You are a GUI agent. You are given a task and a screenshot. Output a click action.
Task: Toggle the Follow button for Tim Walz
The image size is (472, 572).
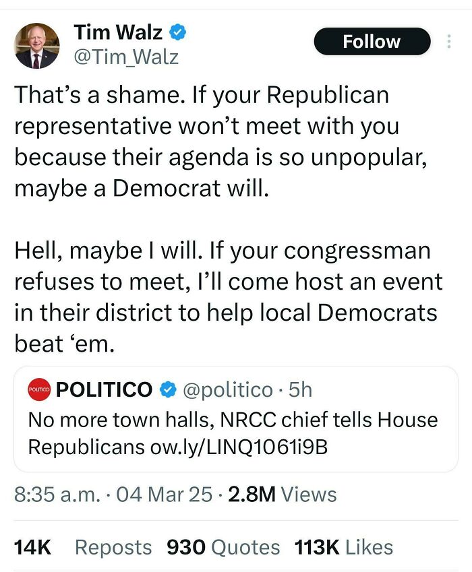(x=372, y=41)
